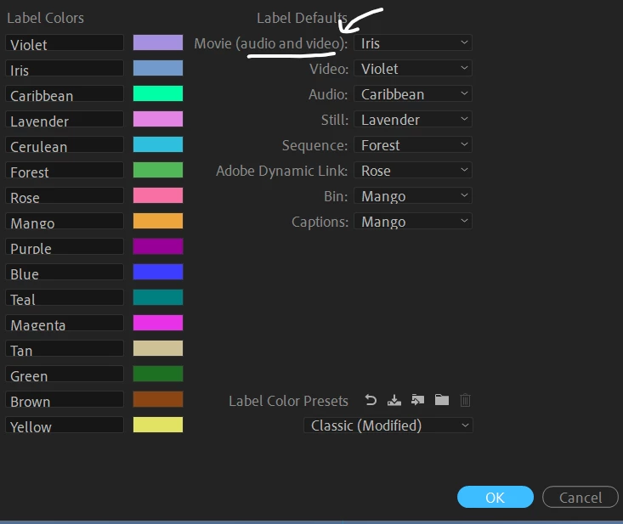Open the Still label default dropdown
The height and width of the screenshot is (524, 623).
pyautogui.click(x=413, y=119)
